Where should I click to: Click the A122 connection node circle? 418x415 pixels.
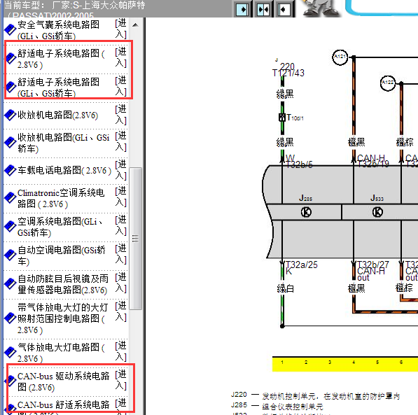pyautogui.click(x=388, y=83)
